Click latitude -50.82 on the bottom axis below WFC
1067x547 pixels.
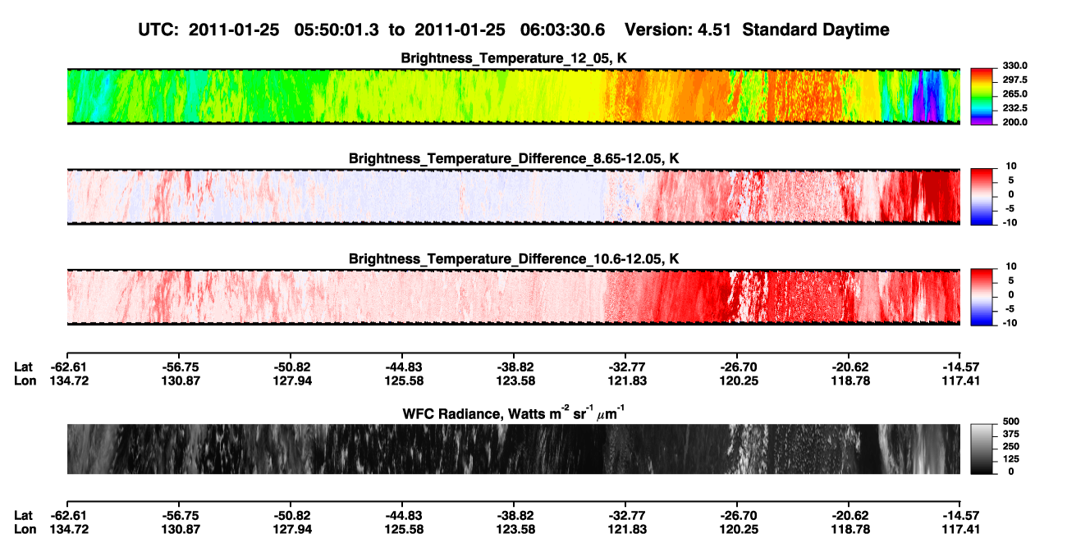(x=291, y=515)
